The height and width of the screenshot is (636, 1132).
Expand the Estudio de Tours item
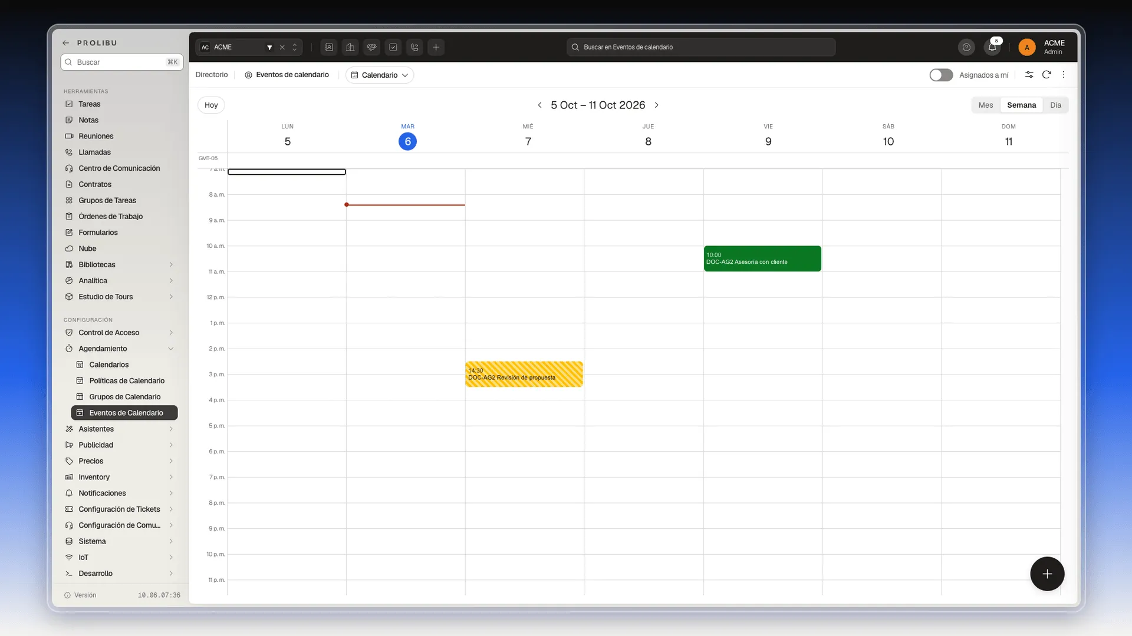[x=171, y=297]
